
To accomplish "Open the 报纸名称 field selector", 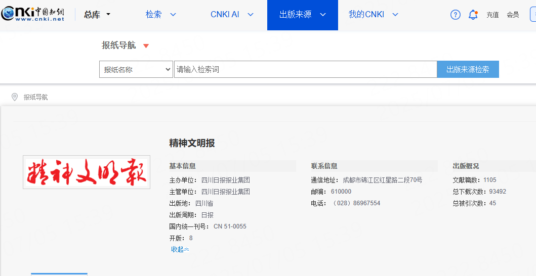I will click(136, 69).
